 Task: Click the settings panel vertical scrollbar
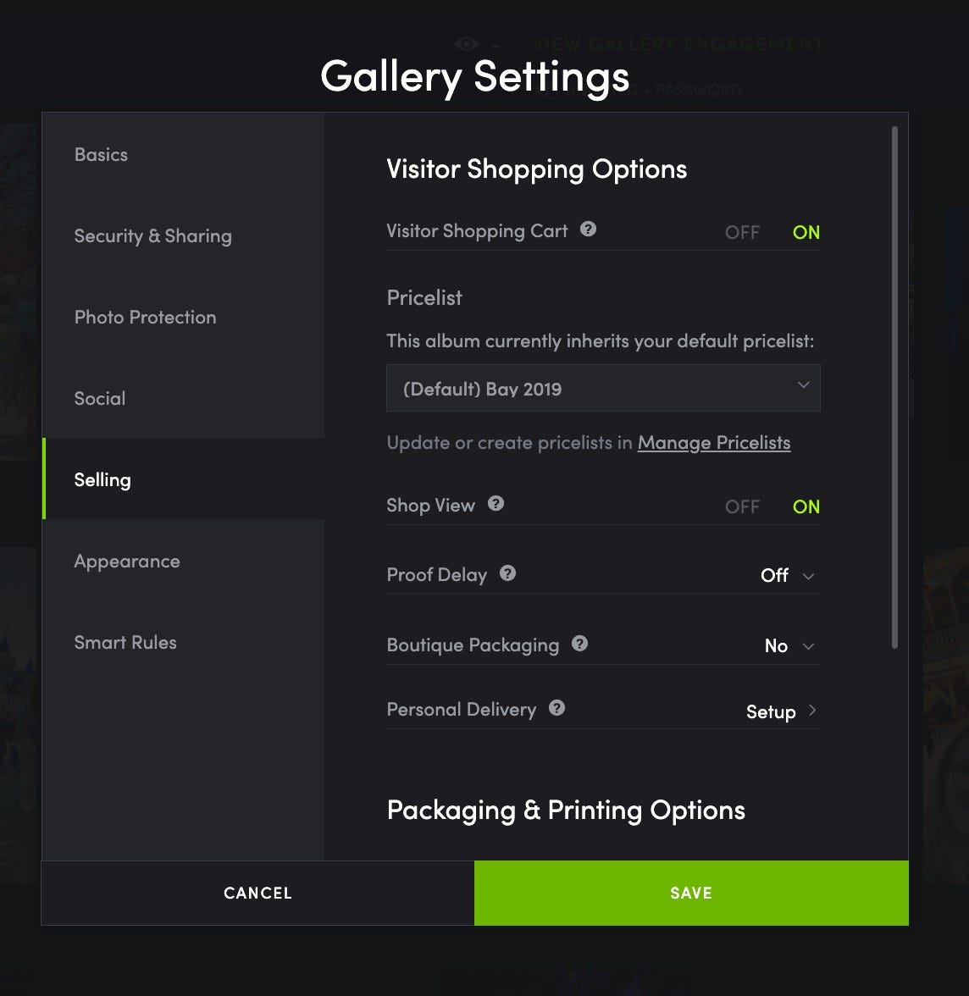pyautogui.click(x=894, y=387)
